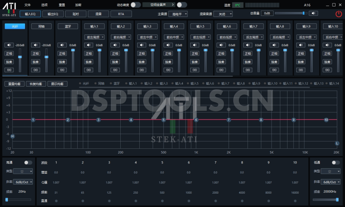Enable the 高通 filter switch
Screen dimensions: 345x207
[28, 163]
